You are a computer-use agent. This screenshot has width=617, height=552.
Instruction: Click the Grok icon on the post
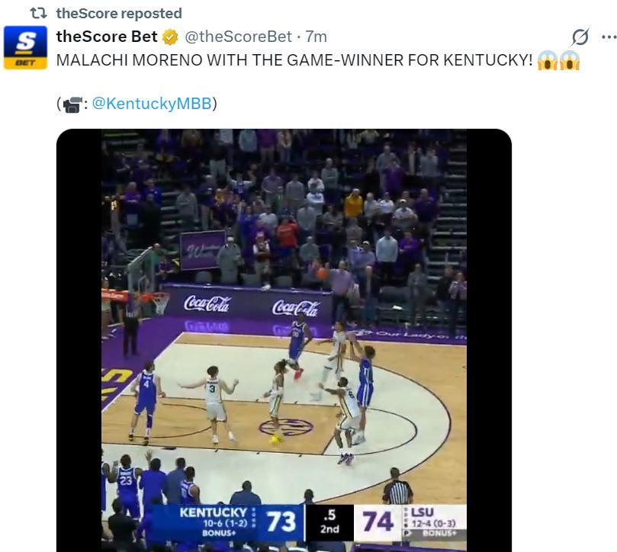pos(580,37)
